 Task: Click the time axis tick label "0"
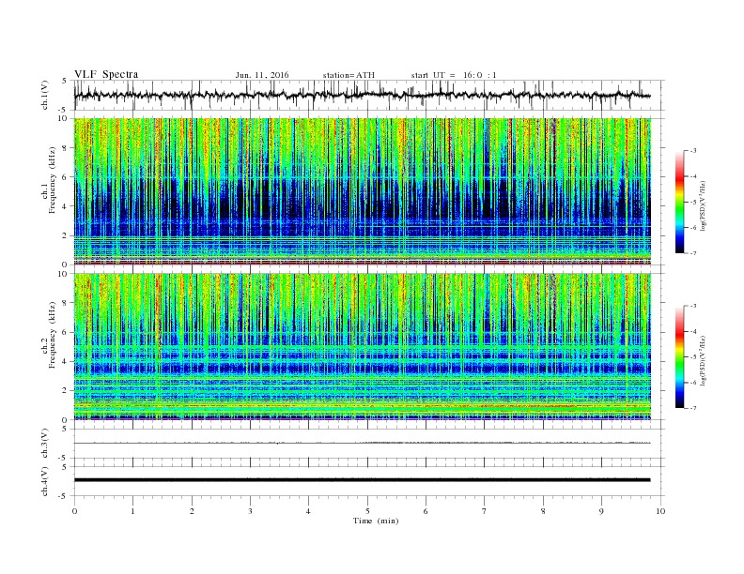pos(74,511)
